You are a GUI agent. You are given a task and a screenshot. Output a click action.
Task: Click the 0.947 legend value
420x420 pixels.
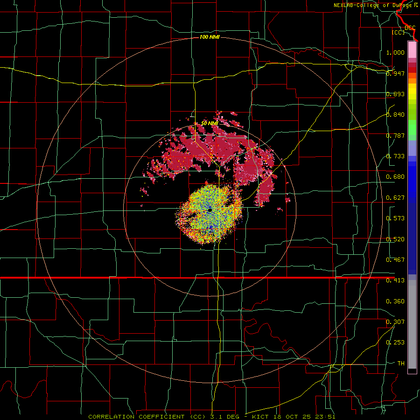pos(395,73)
